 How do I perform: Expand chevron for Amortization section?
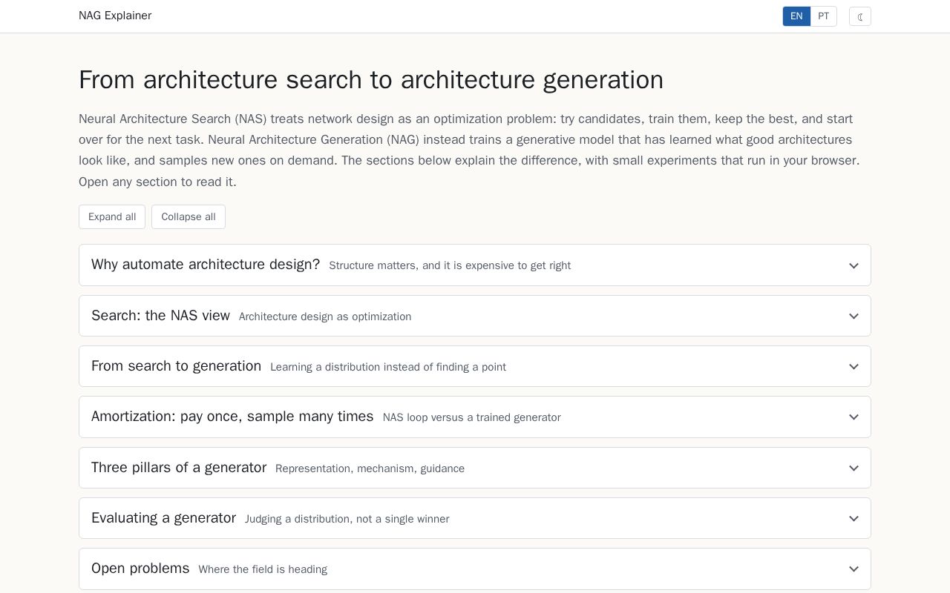(x=854, y=417)
